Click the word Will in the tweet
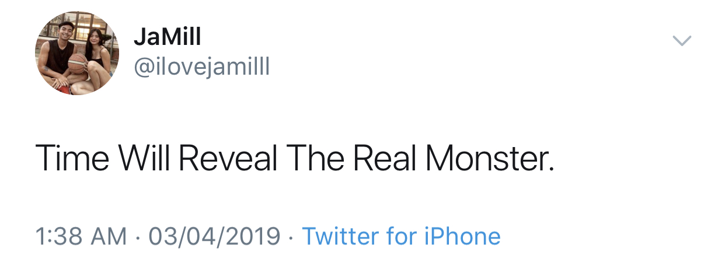The image size is (725, 276). click(x=145, y=158)
